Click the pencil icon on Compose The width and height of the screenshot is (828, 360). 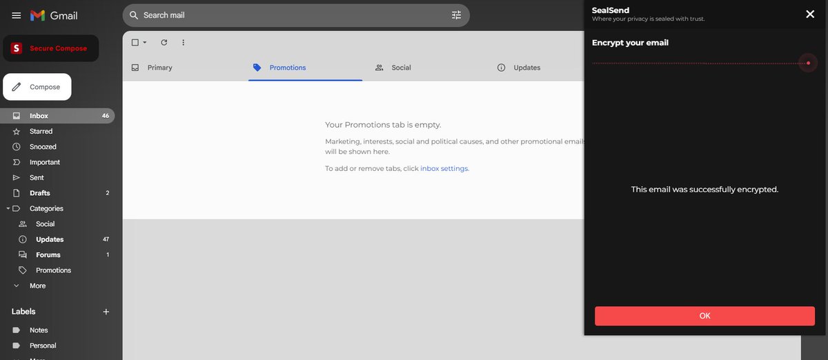click(17, 87)
